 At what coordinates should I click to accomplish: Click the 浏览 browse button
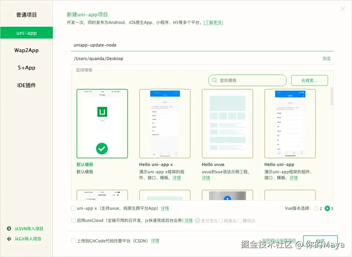coord(326,58)
